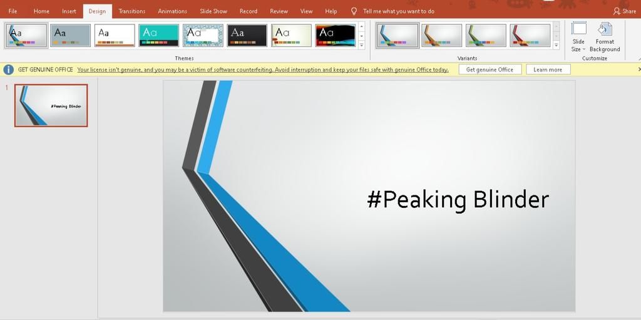Click the license isn't genuine warning link
This screenshot has width=641, height=320.
coord(263,70)
